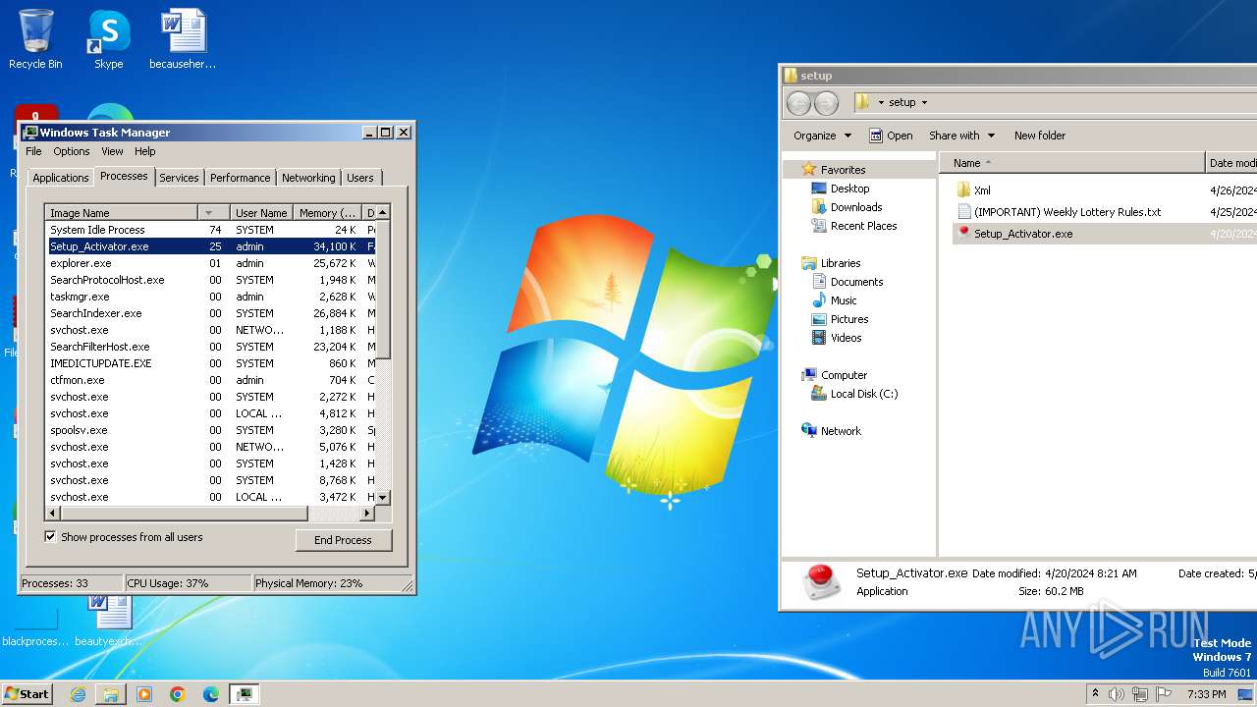1257x707 pixels.
Task: Click the sort-arrow column header in process list
Action: pyautogui.click(x=214, y=213)
